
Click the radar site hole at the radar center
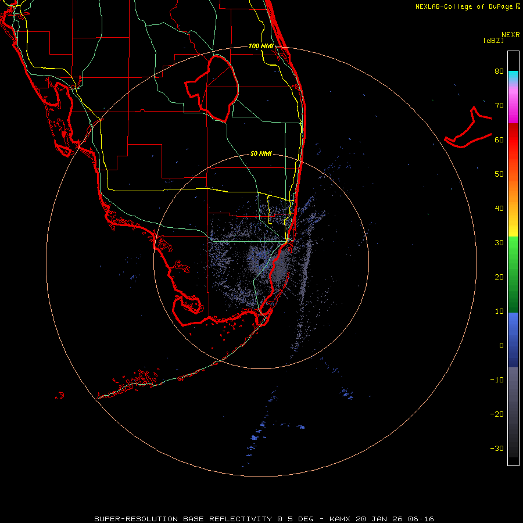point(261,261)
